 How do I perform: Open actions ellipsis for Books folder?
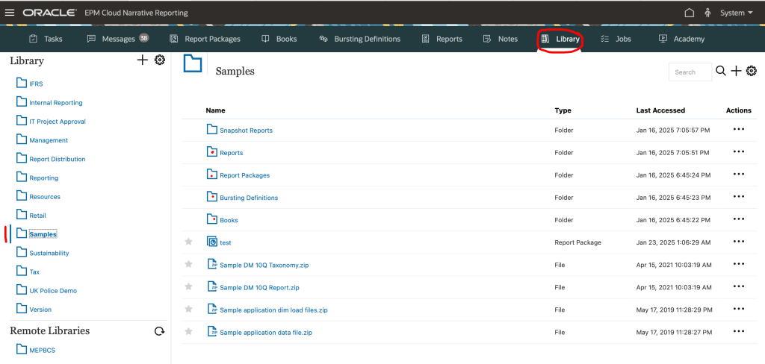point(738,219)
